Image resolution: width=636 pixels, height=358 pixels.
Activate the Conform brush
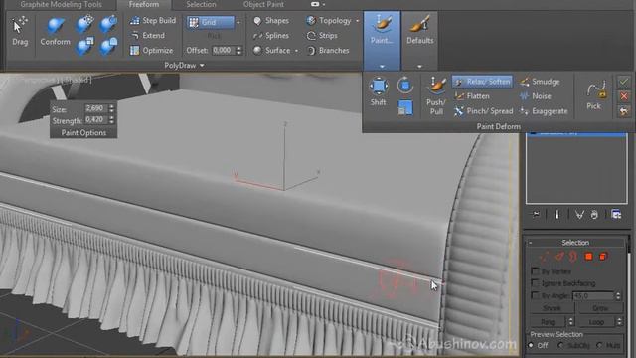[56, 31]
